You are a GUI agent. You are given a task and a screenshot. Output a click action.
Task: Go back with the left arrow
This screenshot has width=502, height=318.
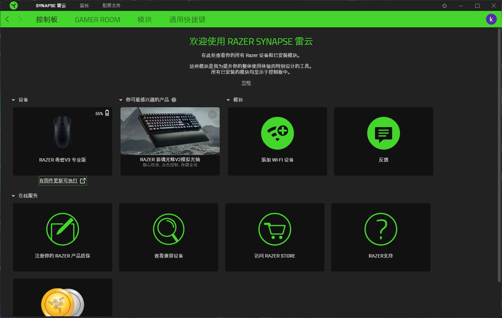[x=7, y=19]
